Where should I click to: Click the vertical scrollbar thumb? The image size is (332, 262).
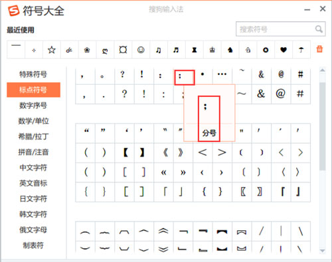tap(323, 126)
